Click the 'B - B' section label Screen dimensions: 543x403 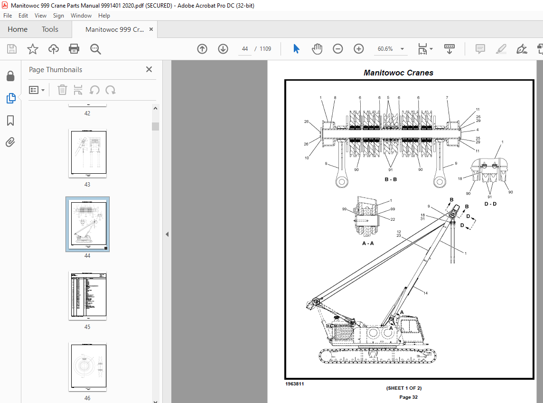[x=391, y=179]
